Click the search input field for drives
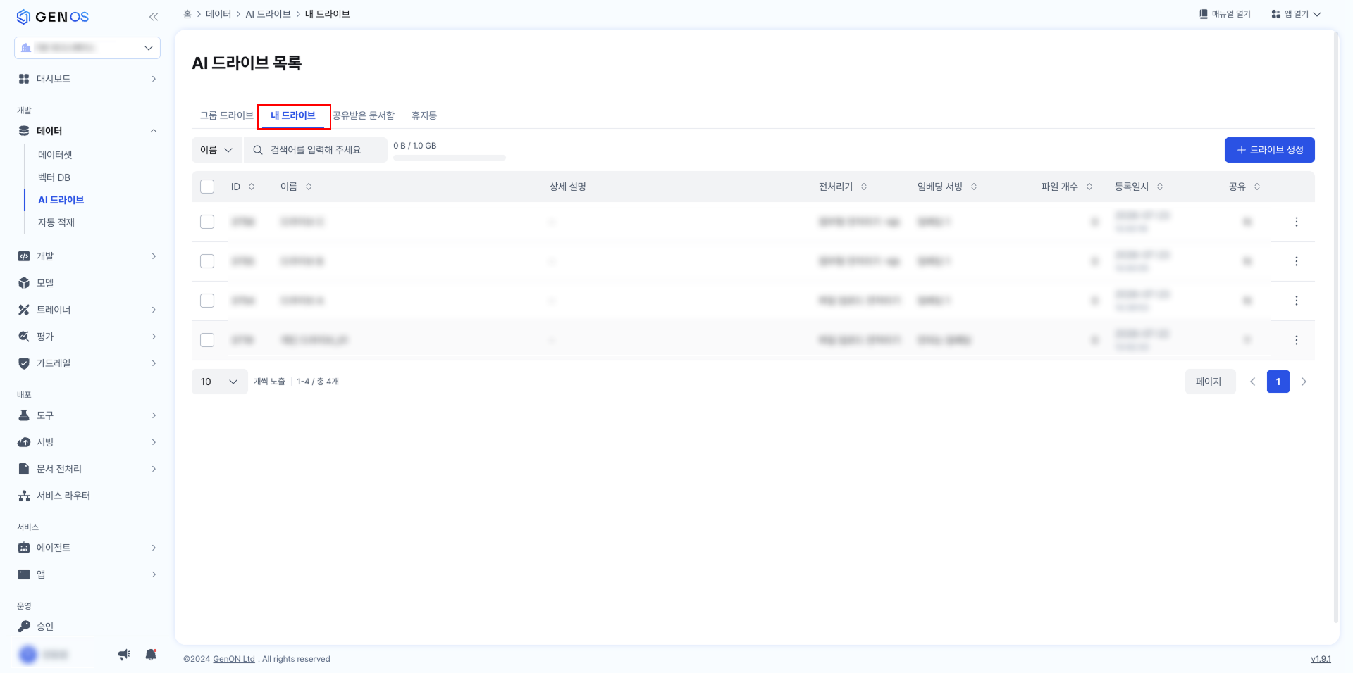 (x=316, y=150)
